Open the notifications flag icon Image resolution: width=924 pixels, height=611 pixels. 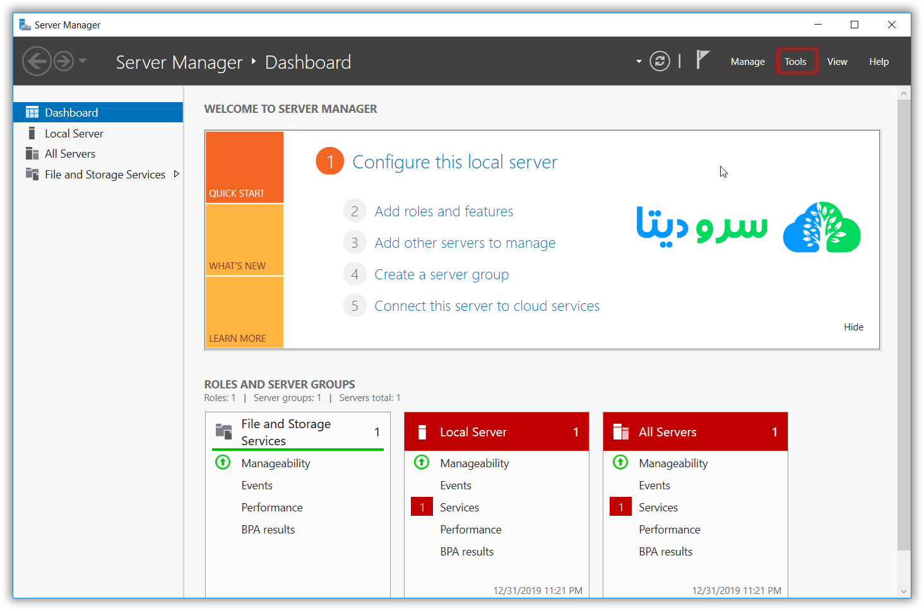[x=702, y=61]
